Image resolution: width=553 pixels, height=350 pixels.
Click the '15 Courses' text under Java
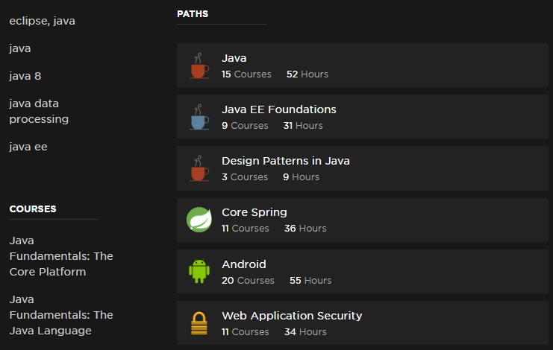[x=246, y=74]
